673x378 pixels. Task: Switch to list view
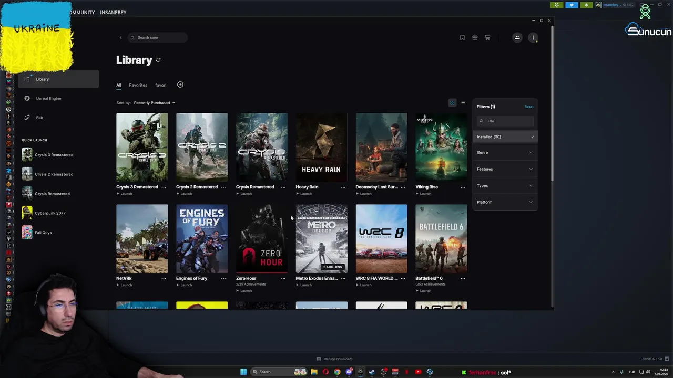463,103
